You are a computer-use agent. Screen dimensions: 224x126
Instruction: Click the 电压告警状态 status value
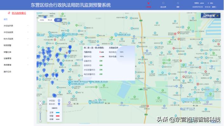pos(101,74)
